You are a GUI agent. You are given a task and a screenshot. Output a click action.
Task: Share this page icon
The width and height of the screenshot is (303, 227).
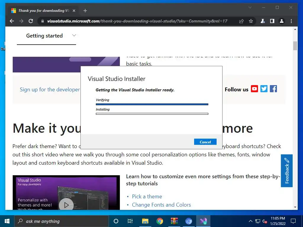tap(241, 21)
